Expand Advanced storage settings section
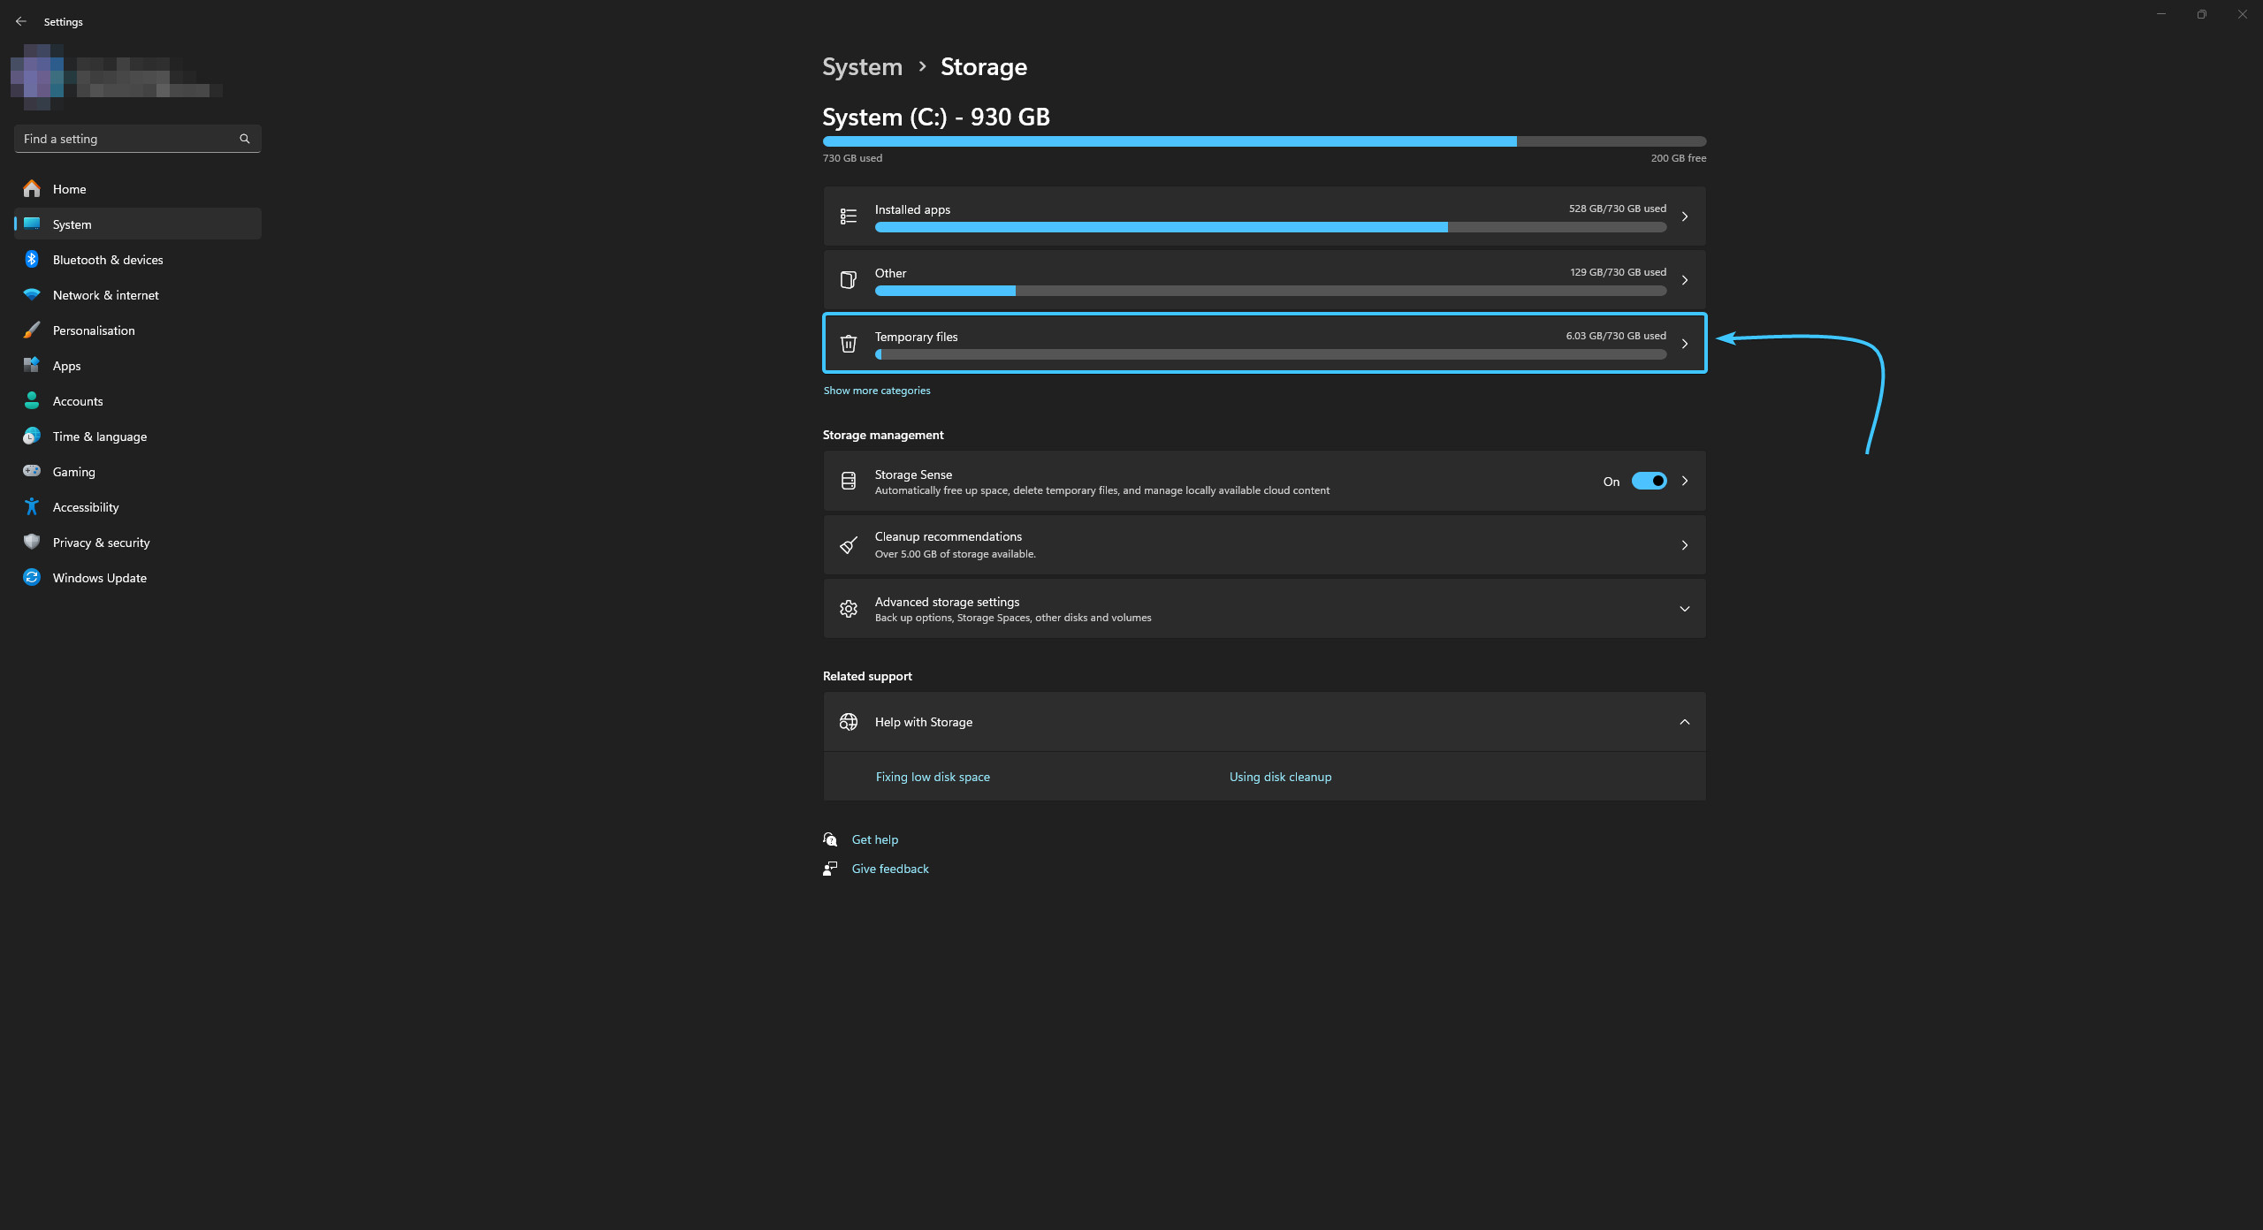Image resolution: width=2263 pixels, height=1230 pixels. [1684, 609]
